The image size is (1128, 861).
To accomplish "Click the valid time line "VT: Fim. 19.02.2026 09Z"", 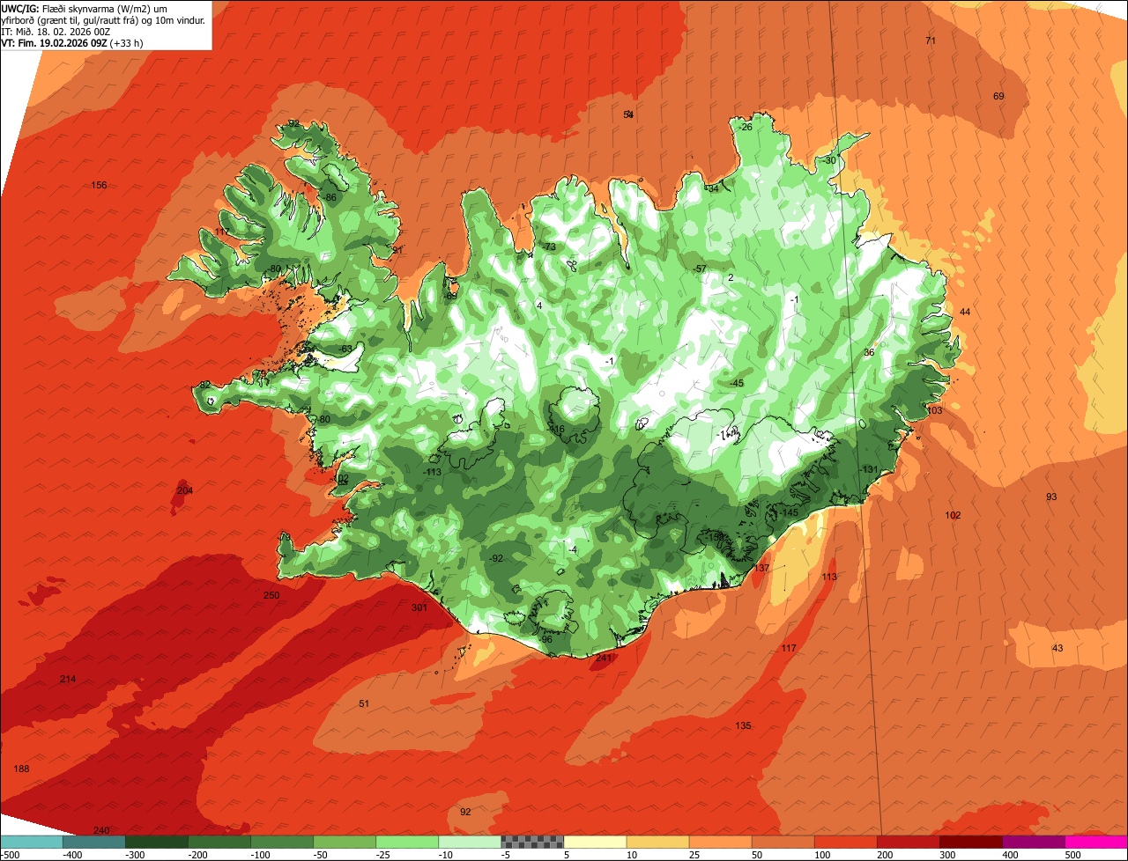I will click(55, 42).
